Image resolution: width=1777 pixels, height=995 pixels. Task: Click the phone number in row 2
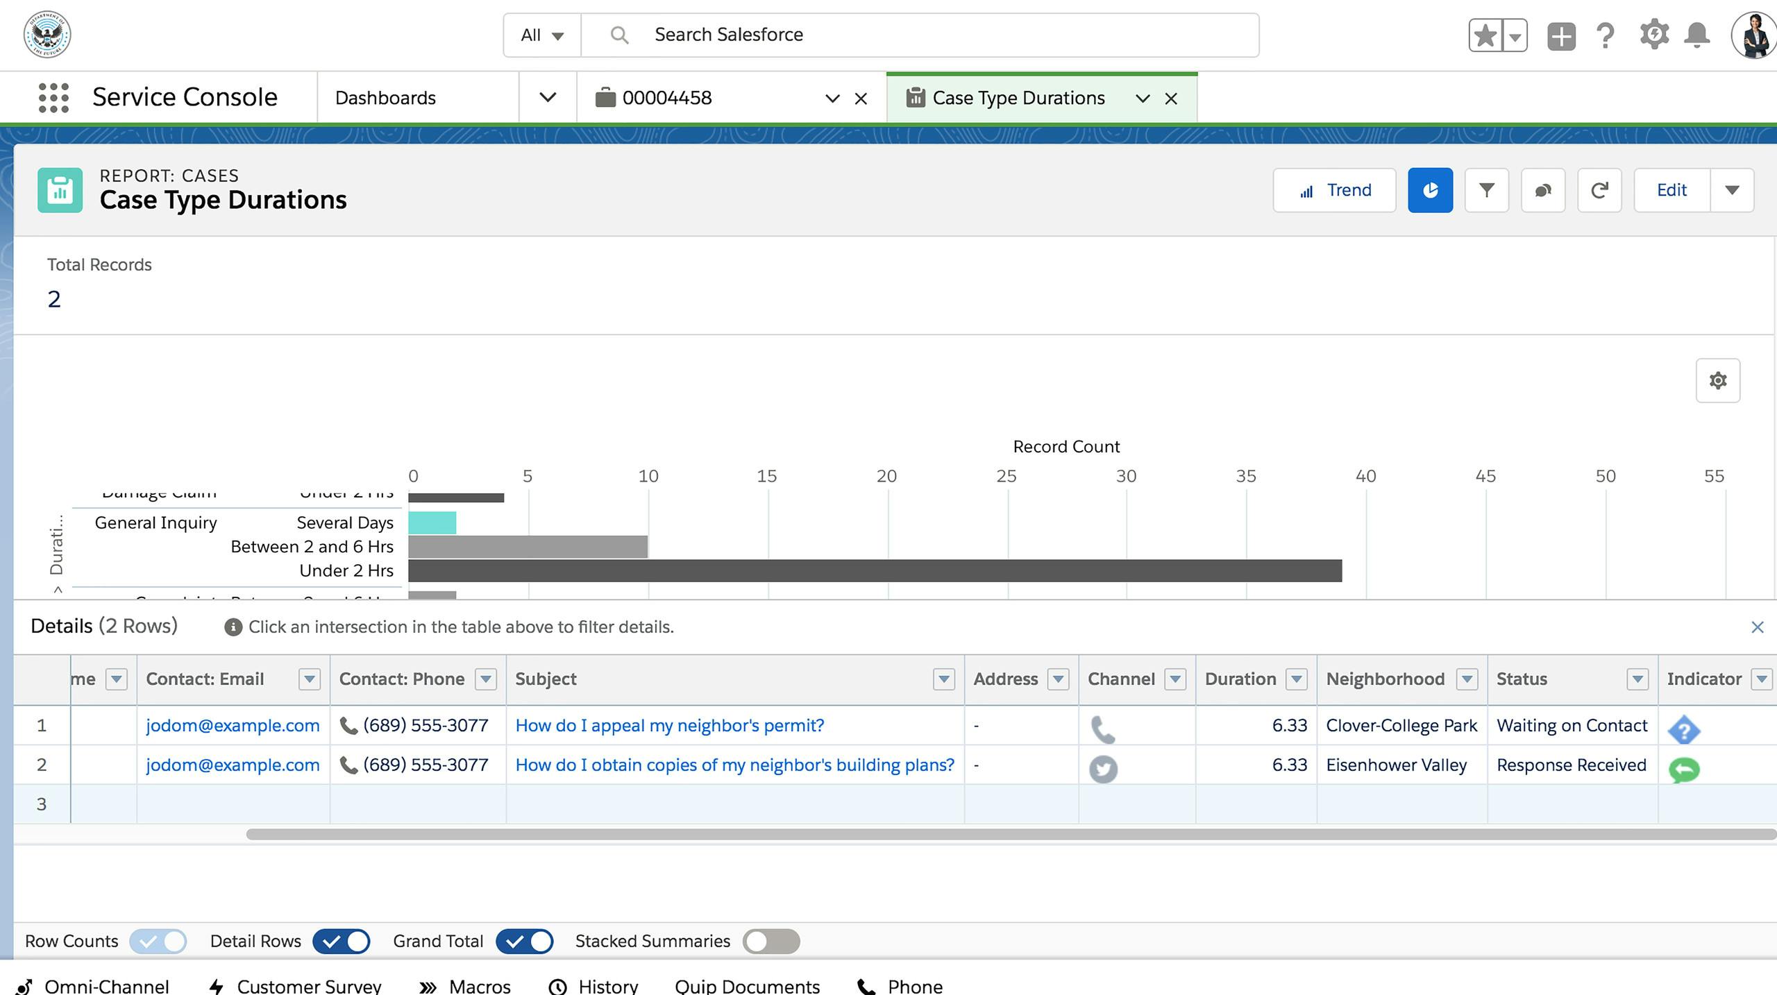pyautogui.click(x=426, y=765)
